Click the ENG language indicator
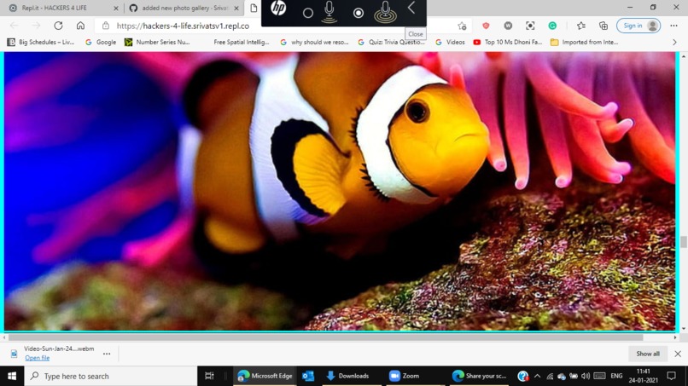This screenshot has height=386, width=688. (616, 376)
